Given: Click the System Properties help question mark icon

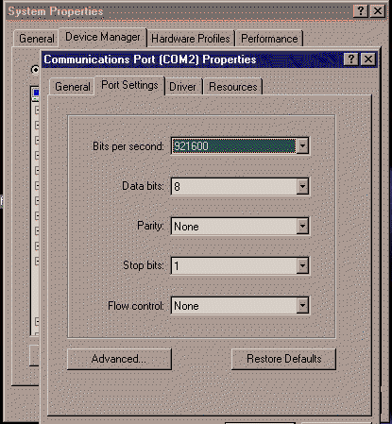Looking at the screenshot, I should point(360,11).
